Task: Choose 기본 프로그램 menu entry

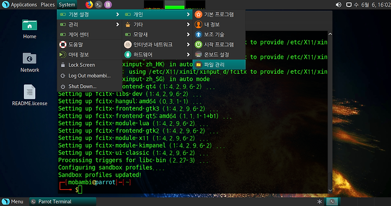Action: click(219, 15)
